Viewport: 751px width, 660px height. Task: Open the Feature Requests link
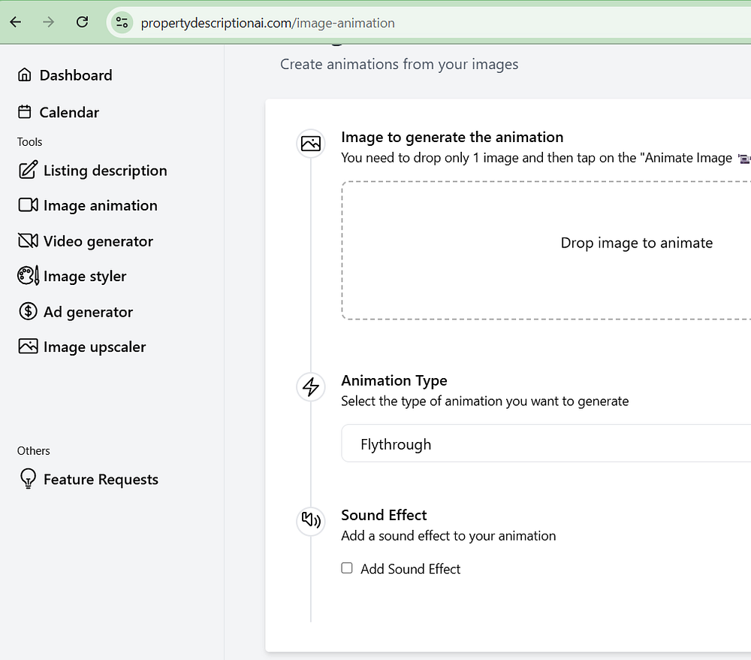point(101,480)
